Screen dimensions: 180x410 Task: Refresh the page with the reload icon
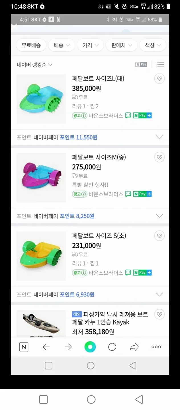[x=112, y=347]
